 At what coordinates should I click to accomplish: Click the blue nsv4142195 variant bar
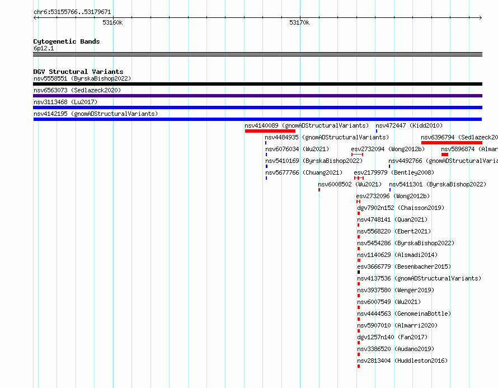click(257, 119)
